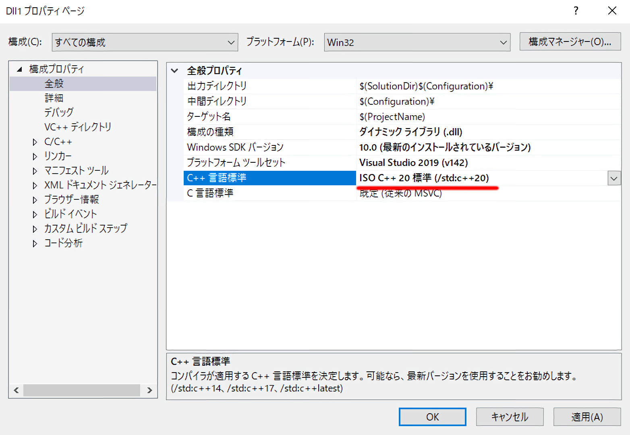Image resolution: width=630 pixels, height=435 pixels.
Task: Expand the ビルド イベント tree node
Action: [35, 214]
